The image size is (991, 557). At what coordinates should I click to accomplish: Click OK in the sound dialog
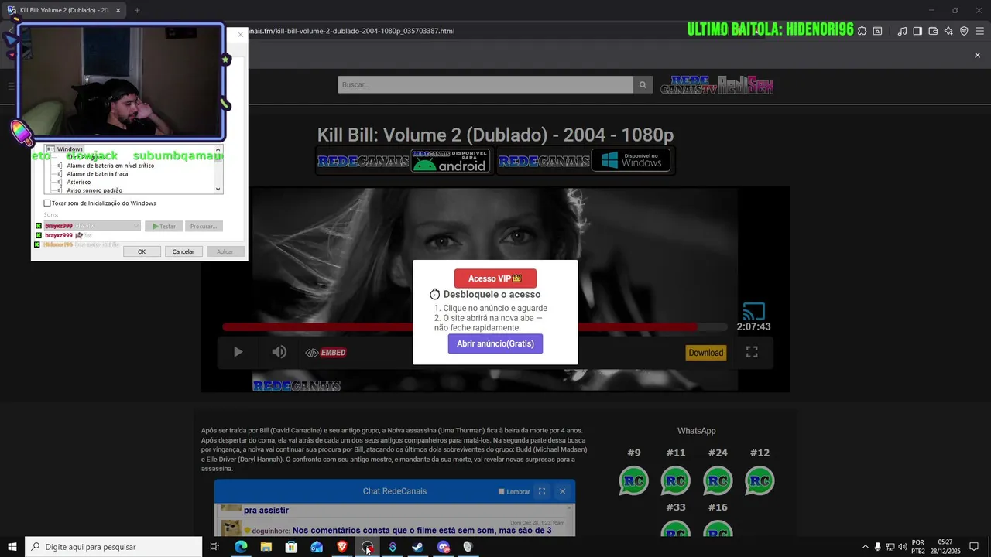coord(142,251)
